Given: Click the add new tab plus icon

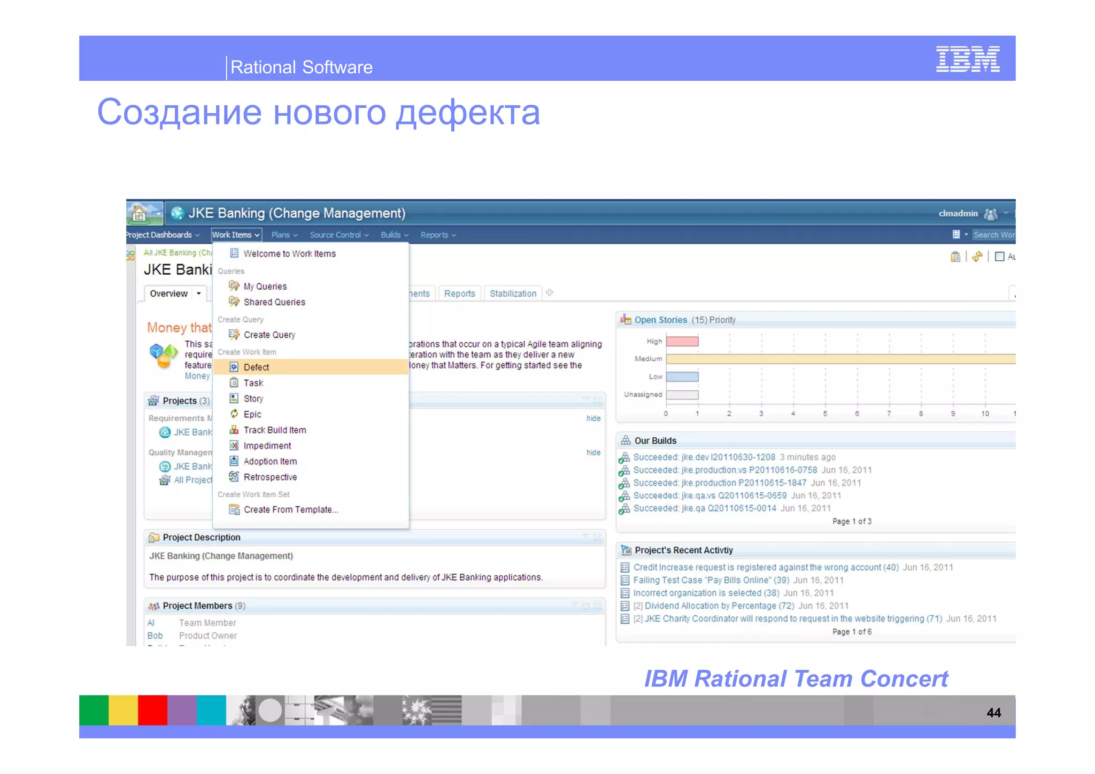Looking at the screenshot, I should pyautogui.click(x=550, y=292).
